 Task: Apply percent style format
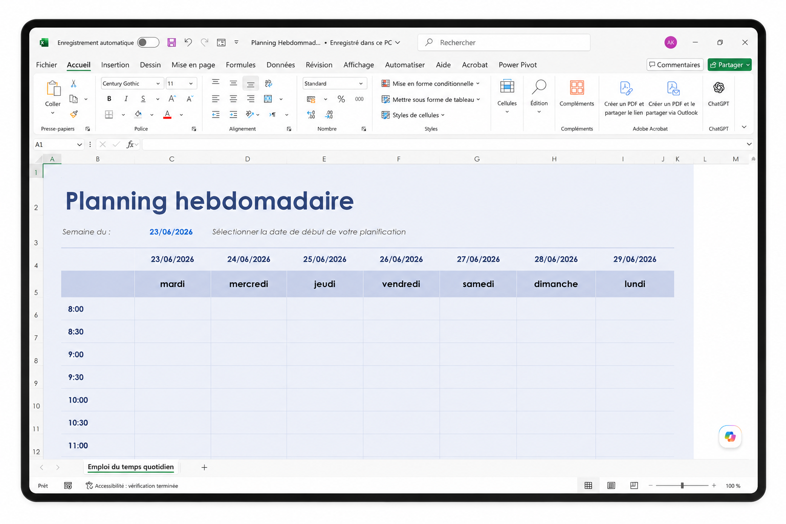341,99
